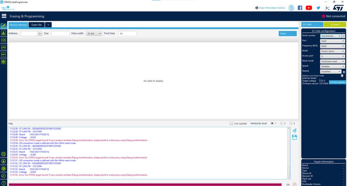This screenshot has height=186, width=347.
Task: Click the ST community network icon
Action: point(327,8)
